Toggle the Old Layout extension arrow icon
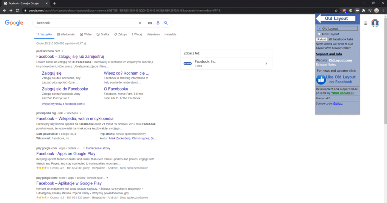Viewport: 387px width, 203px height. [357, 11]
